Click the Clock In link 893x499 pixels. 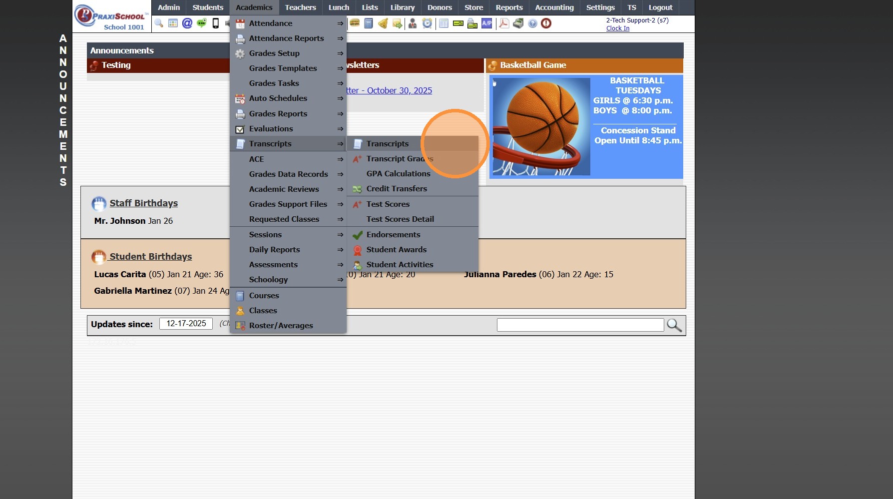pyautogui.click(x=618, y=28)
